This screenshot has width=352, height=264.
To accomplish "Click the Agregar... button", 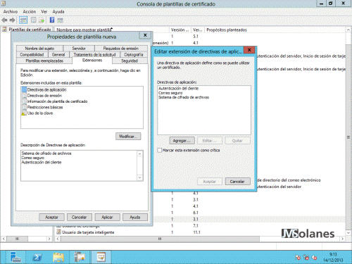I will pos(182,141).
